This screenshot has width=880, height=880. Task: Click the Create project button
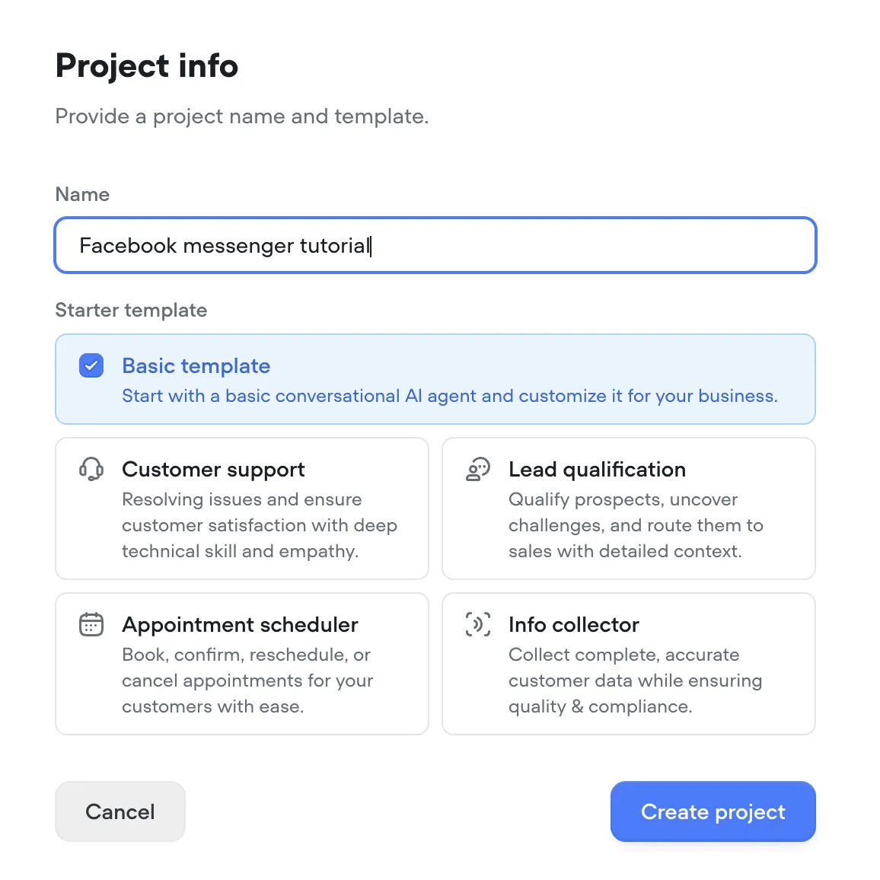coord(713,811)
